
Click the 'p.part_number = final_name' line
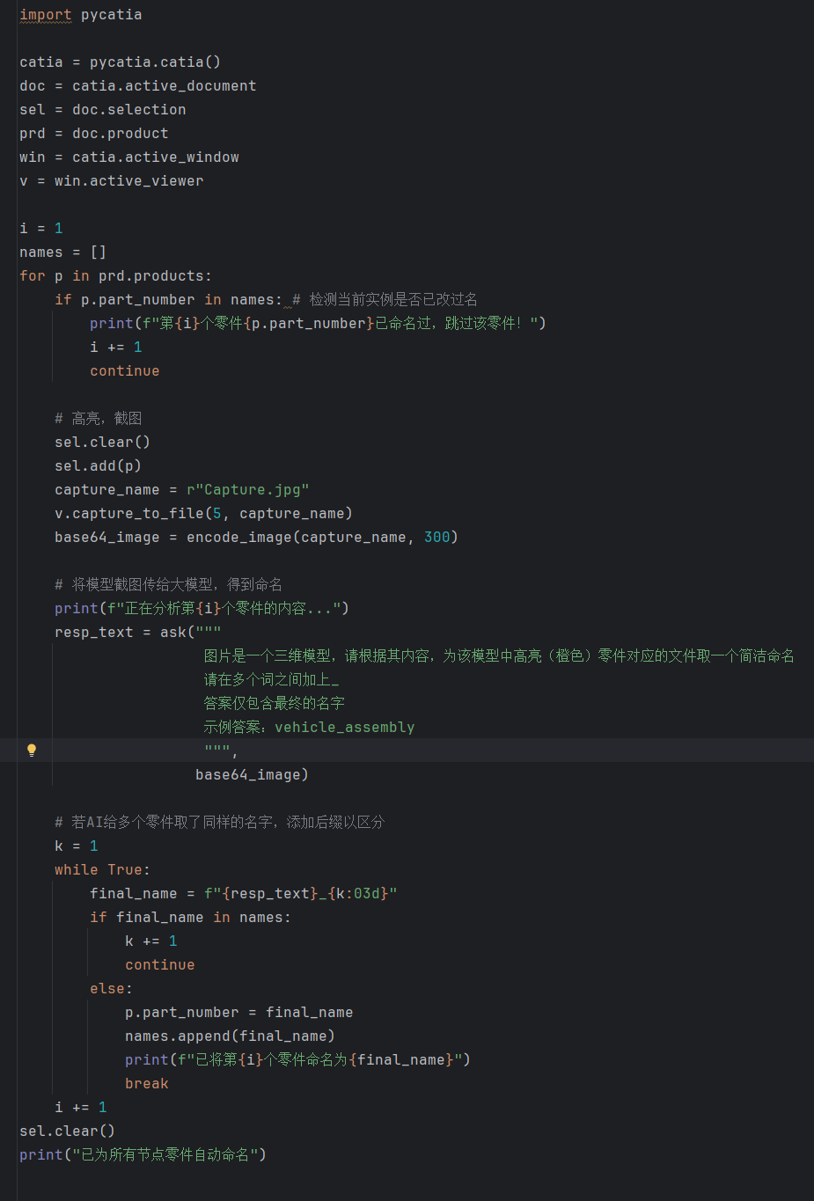[238, 1013]
